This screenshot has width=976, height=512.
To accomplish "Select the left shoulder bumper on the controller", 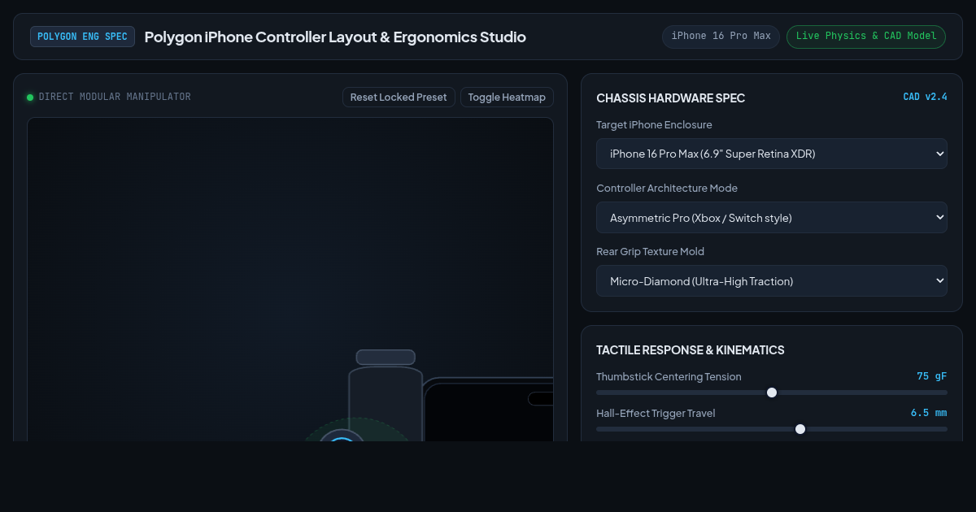I will (x=386, y=358).
